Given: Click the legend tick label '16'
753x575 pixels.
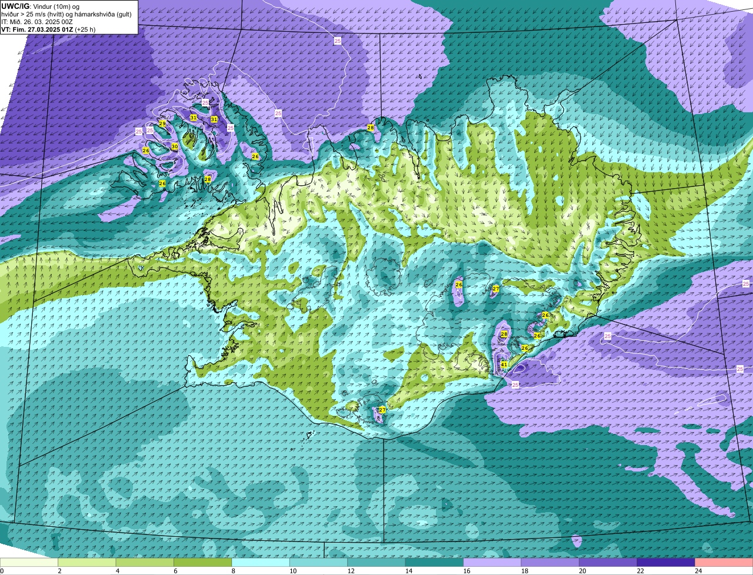Looking at the screenshot, I should click(x=466, y=570).
